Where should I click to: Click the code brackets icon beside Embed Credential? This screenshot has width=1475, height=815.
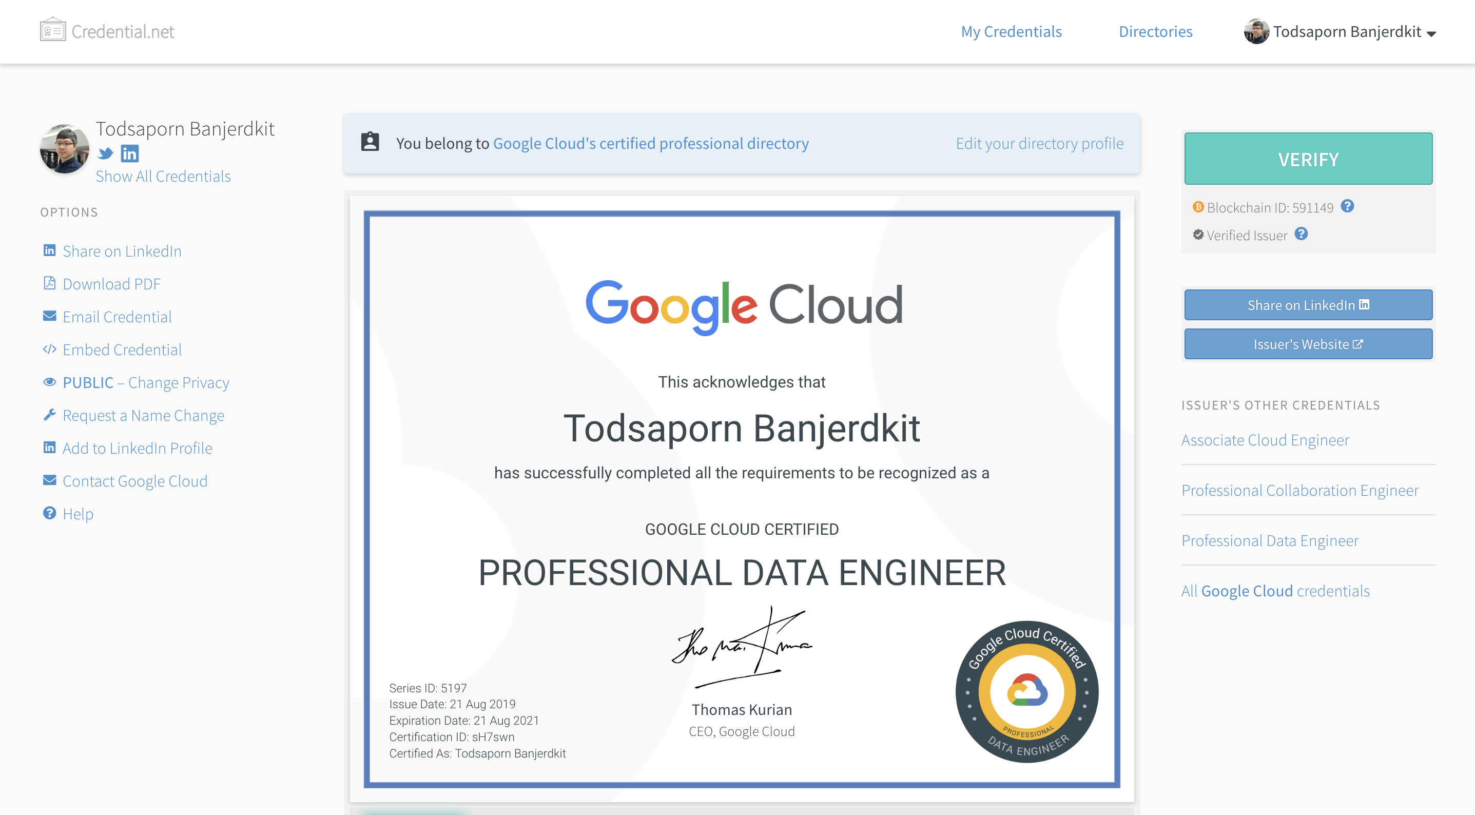point(50,349)
